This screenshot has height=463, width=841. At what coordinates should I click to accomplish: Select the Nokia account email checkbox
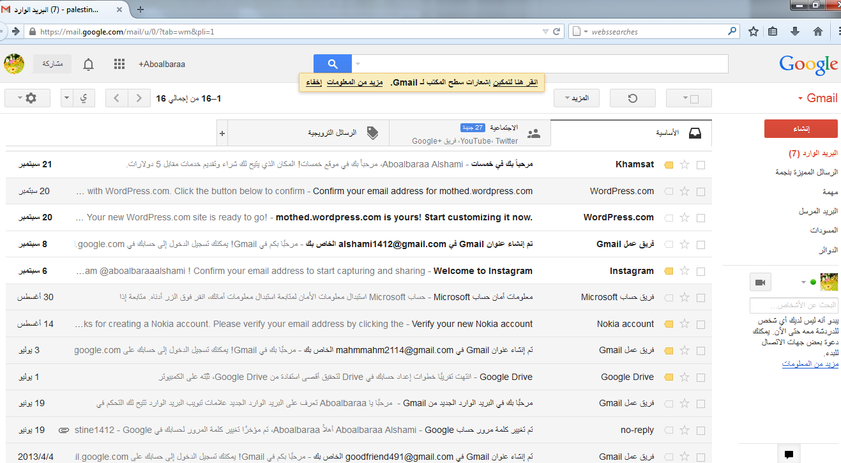[x=701, y=324]
